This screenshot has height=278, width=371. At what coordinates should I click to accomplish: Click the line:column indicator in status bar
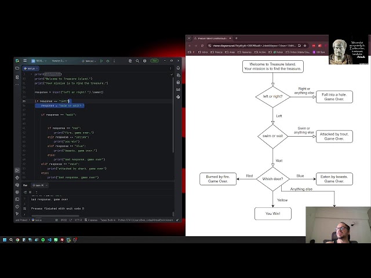[x=64, y=220]
